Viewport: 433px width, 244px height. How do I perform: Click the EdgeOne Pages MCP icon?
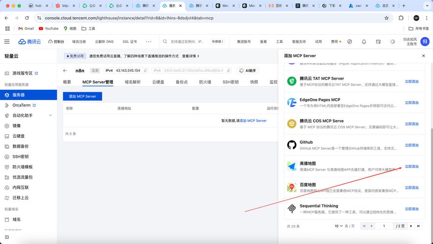pyautogui.click(x=292, y=102)
